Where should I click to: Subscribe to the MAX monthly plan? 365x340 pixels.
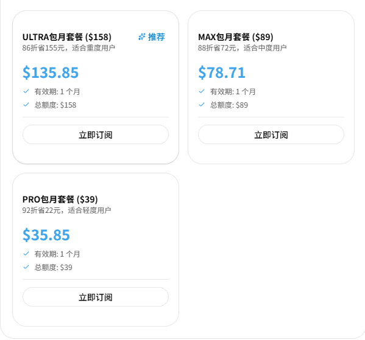271,134
